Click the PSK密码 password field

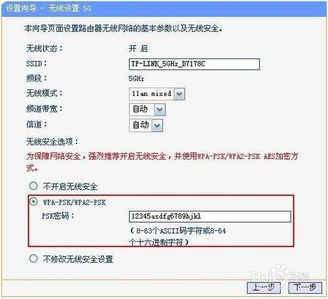(210, 217)
